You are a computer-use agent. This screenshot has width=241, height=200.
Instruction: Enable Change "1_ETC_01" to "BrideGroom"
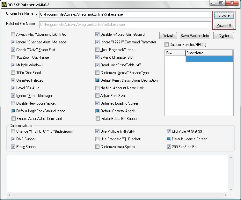pos(13,131)
